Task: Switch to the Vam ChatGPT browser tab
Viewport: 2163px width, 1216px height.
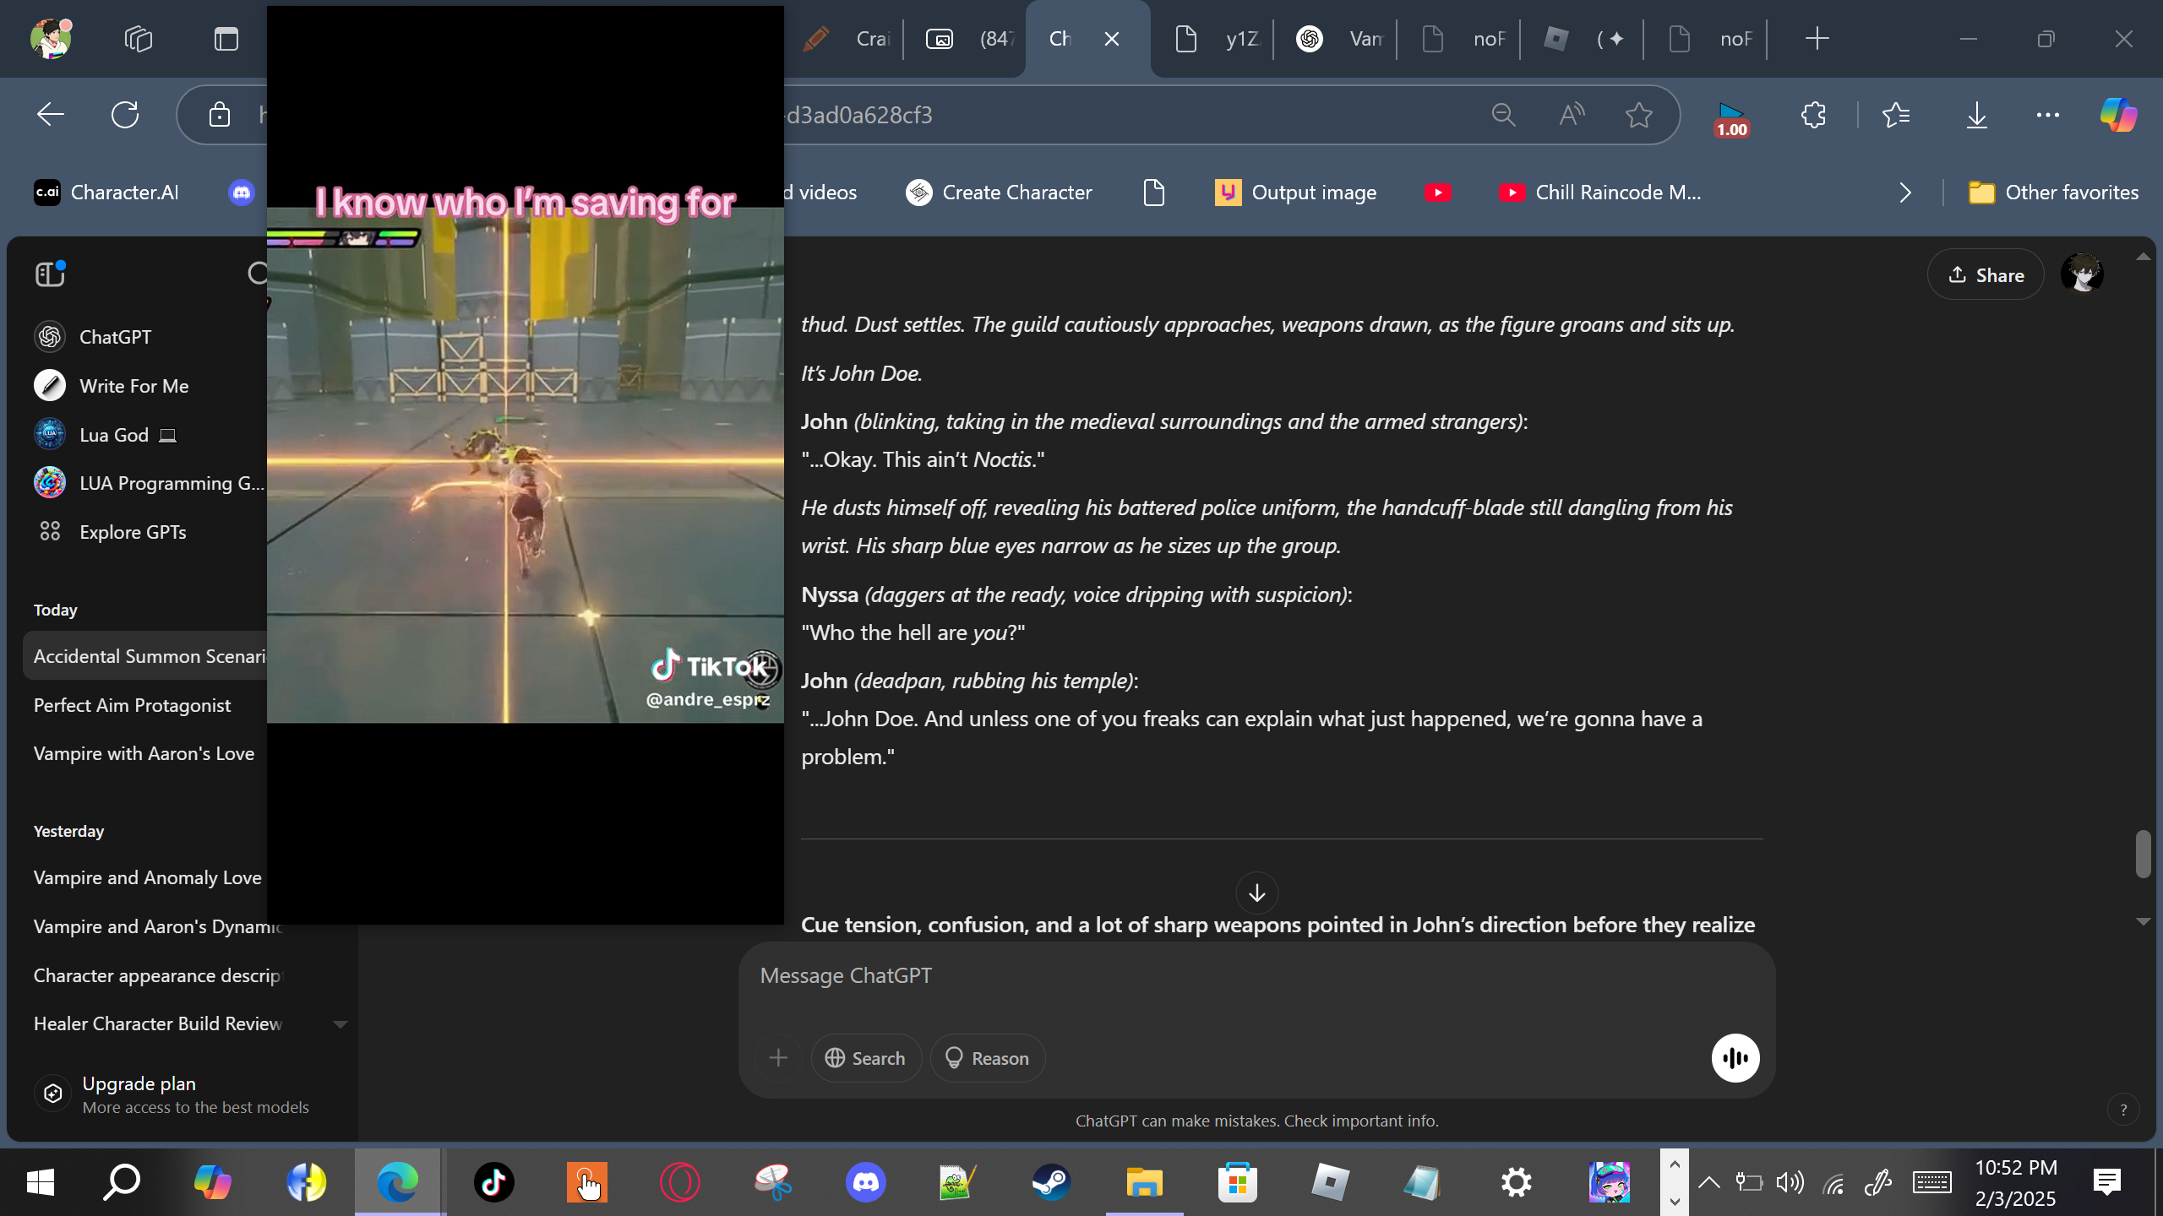Action: [1338, 39]
